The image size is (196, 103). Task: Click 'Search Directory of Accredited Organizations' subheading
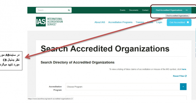pos(78,62)
